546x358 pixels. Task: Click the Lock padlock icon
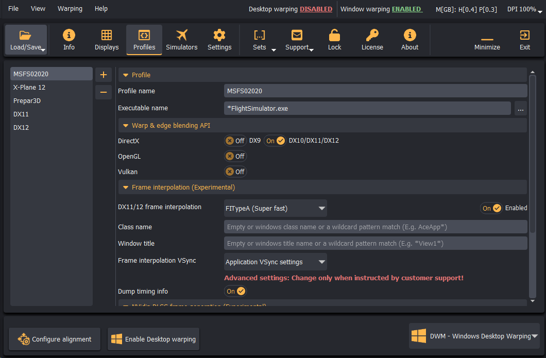(335, 40)
